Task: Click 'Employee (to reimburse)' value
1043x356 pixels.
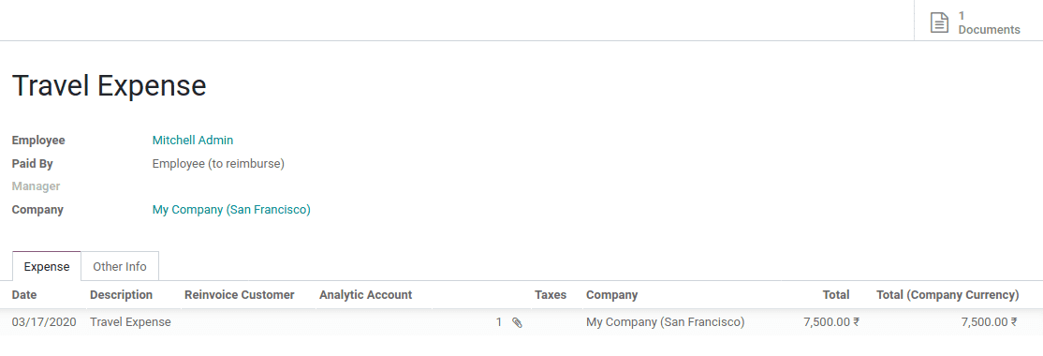Action: tap(218, 164)
